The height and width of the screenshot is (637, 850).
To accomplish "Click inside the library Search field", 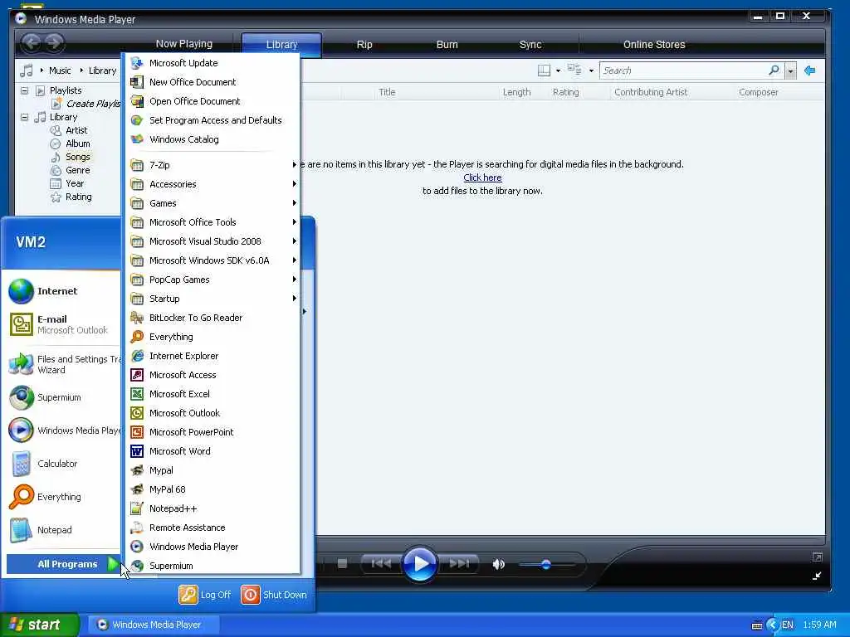I will [683, 71].
